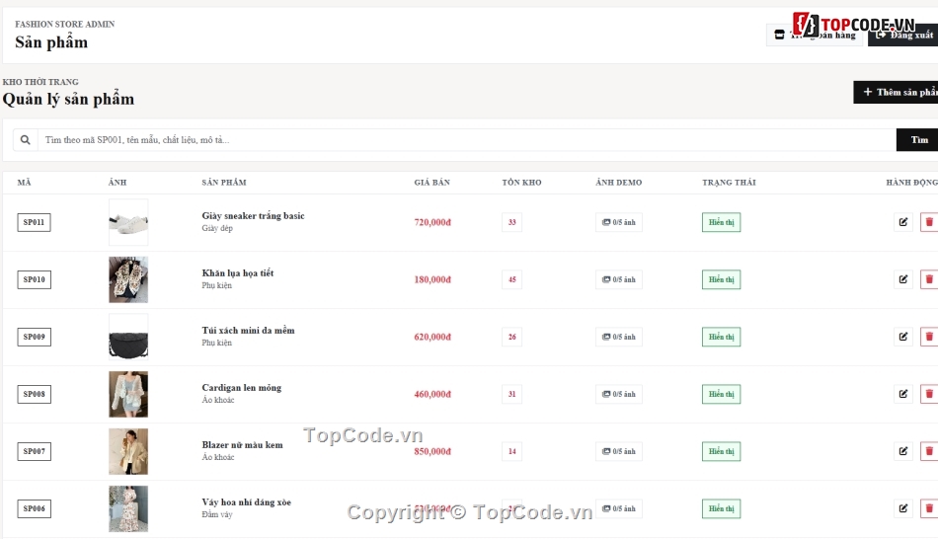Delete product SP008 with trash icon

tap(929, 394)
